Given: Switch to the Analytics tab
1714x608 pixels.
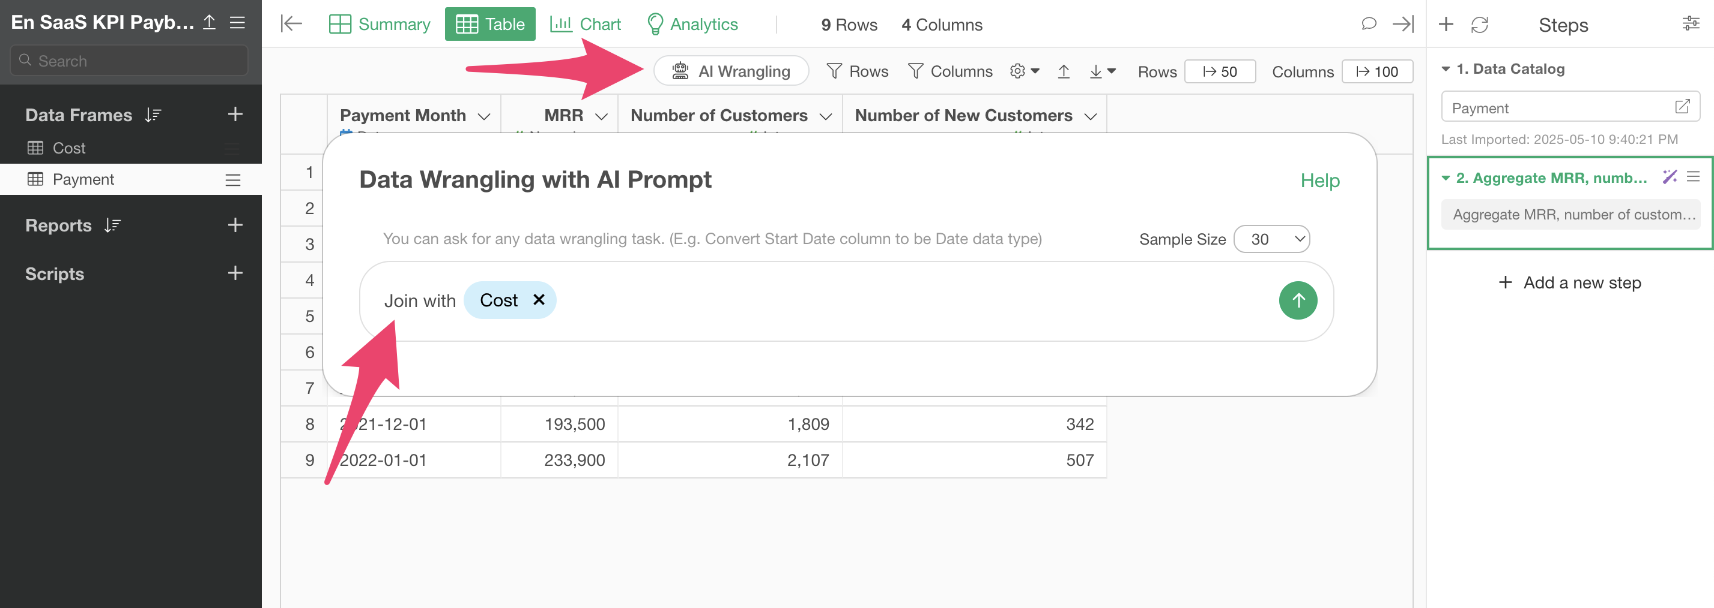Looking at the screenshot, I should pos(692,24).
